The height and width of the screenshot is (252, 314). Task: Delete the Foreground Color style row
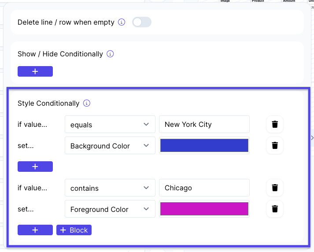click(x=275, y=209)
